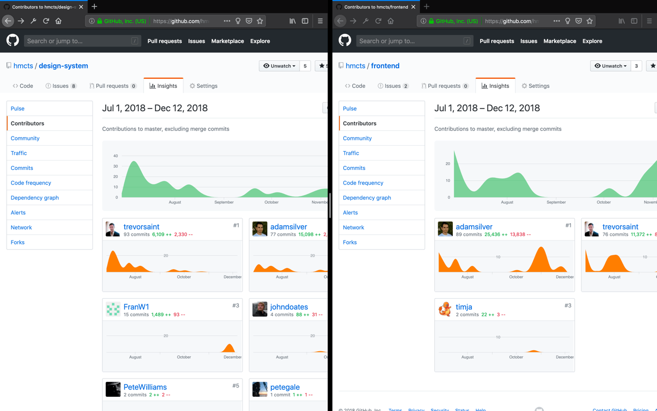Click Explore in the right window GitHub header
Viewport: 657px width, 411px height.
coord(592,41)
